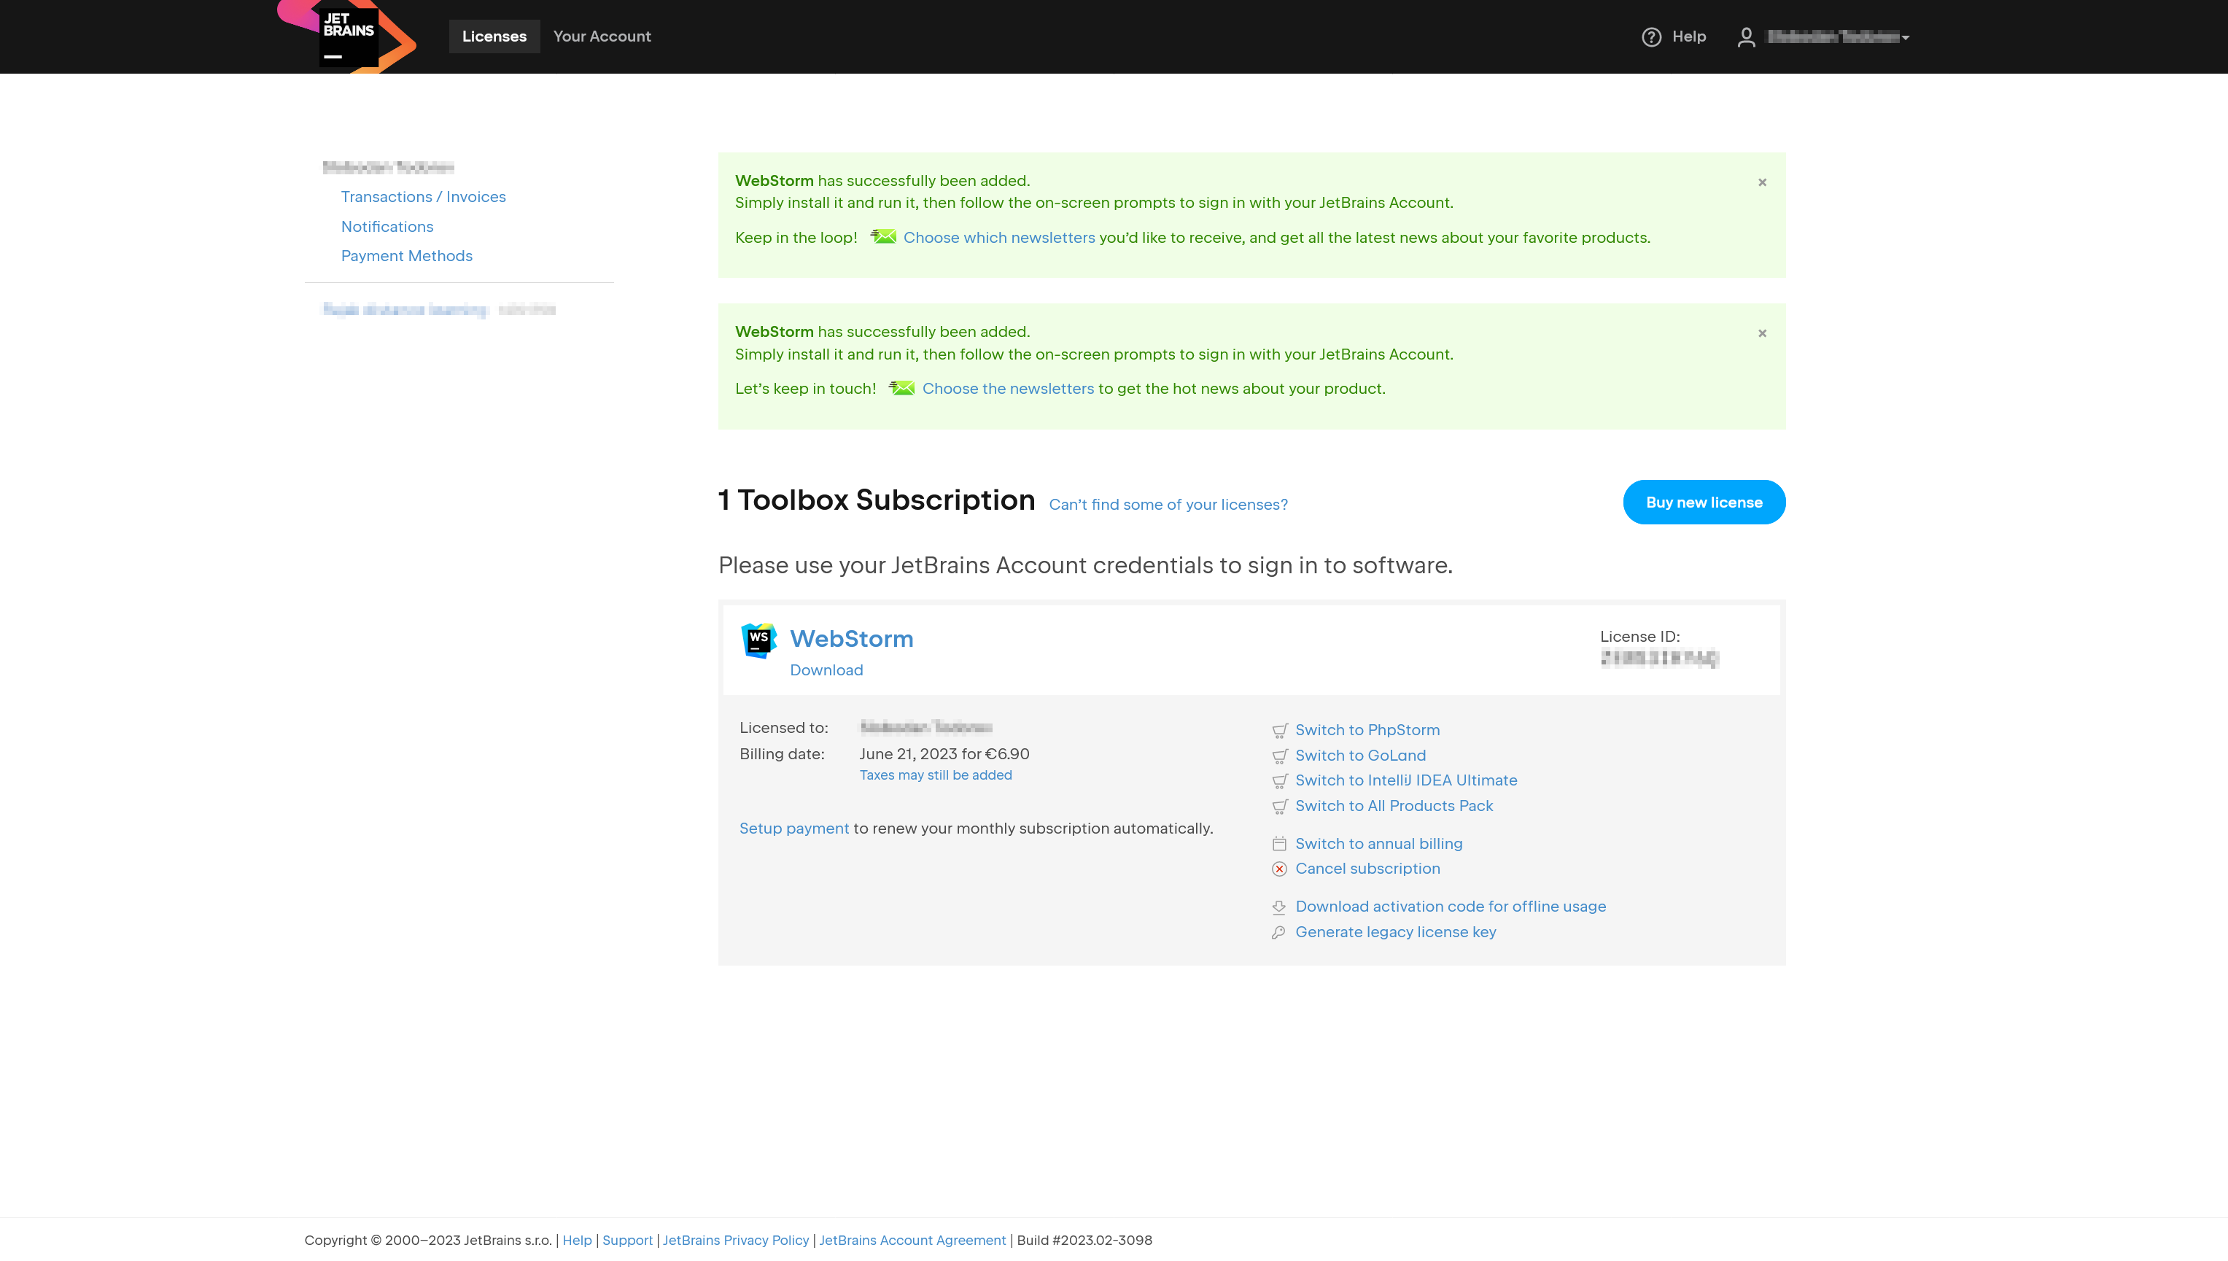Image resolution: width=2228 pixels, height=1261 pixels.
Task: Expand the account name dropdown arrow
Action: pyautogui.click(x=1906, y=38)
